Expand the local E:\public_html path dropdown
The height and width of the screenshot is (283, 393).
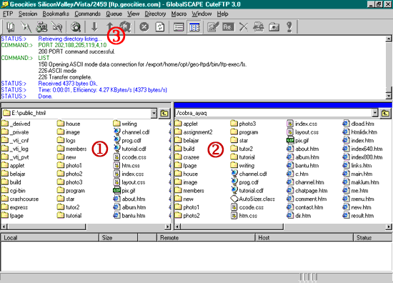154,114
